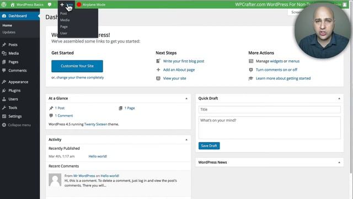Open the View your site link
Image resolution: width=353 pixels, height=199 pixels.
174,78
